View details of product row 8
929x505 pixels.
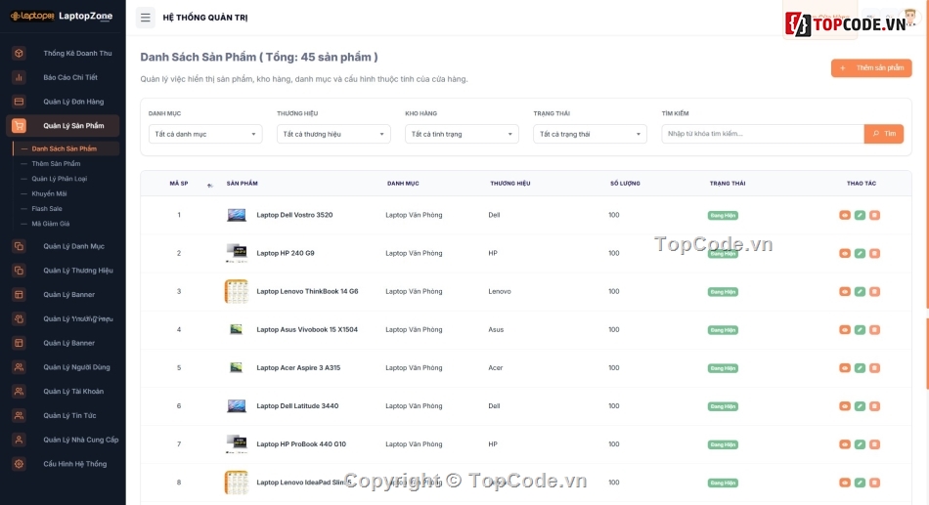pyautogui.click(x=845, y=483)
